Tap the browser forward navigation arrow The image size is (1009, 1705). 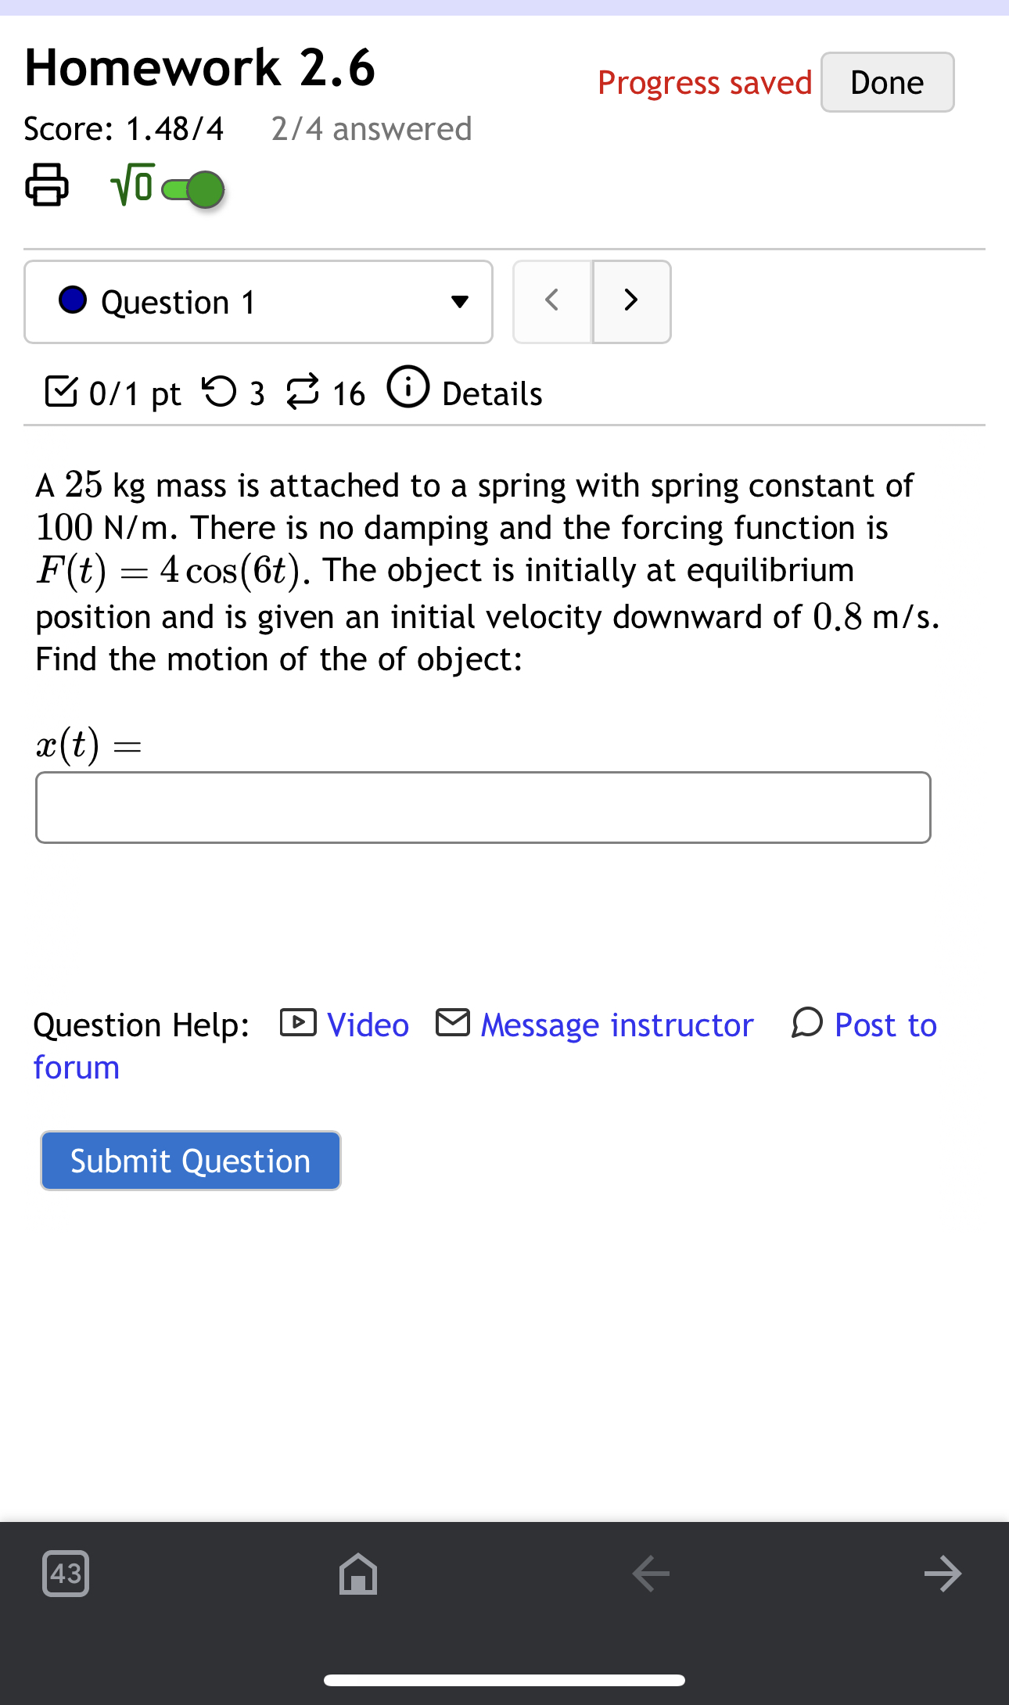[943, 1574]
